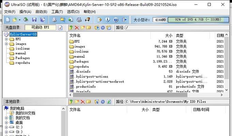The image size is (232, 136).
Task: Open the 启动(B) menu
Action: [x=41, y=12]
